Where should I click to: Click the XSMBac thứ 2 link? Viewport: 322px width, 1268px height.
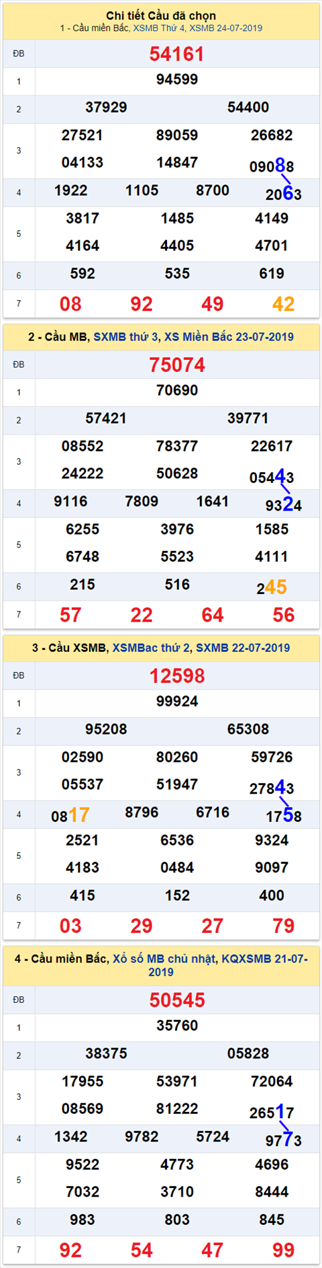pyautogui.click(x=152, y=648)
